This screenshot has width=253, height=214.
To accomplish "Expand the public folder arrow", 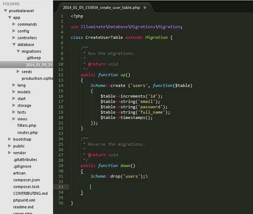I will (10, 146).
